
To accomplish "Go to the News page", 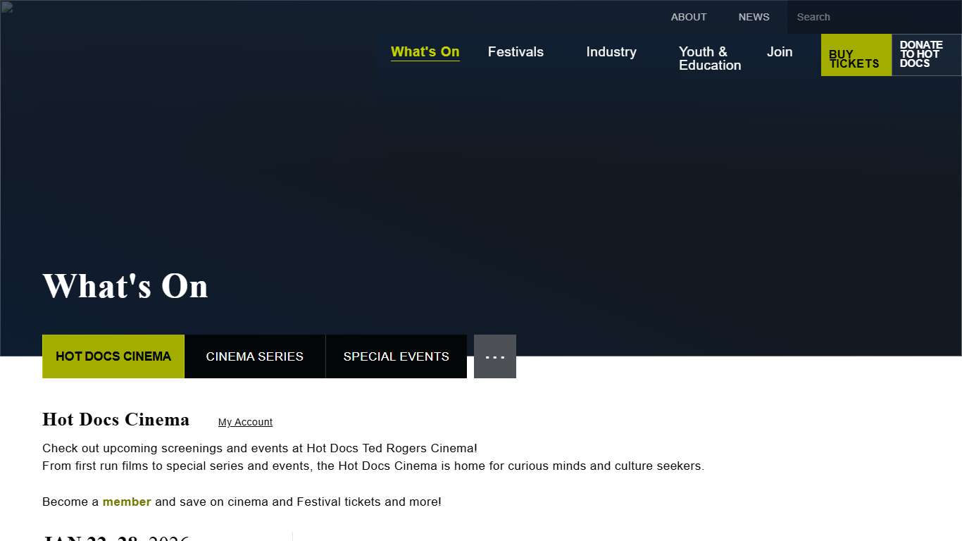I will (x=754, y=17).
